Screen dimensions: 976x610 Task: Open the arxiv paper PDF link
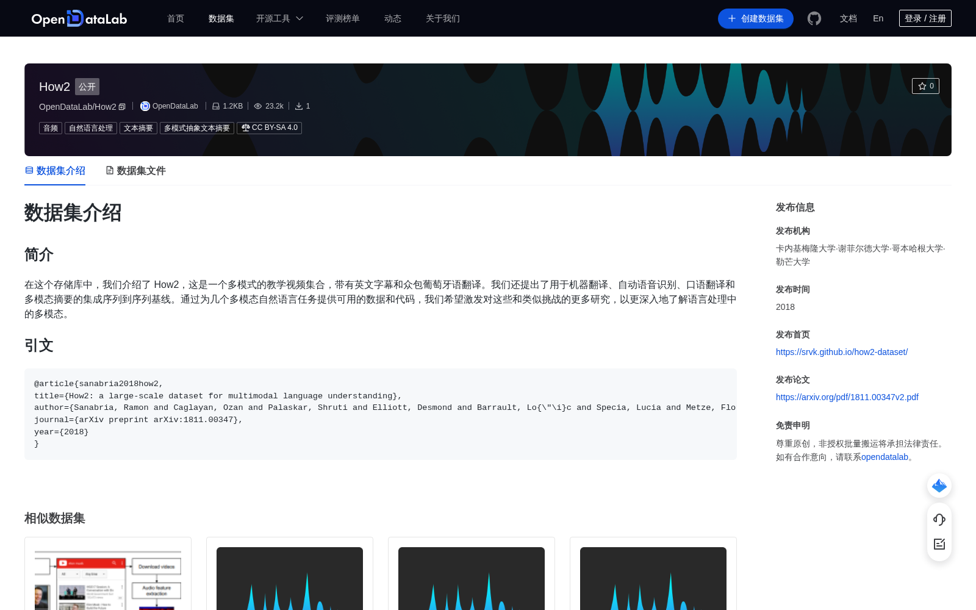coord(847,397)
